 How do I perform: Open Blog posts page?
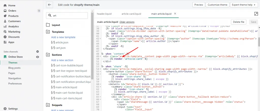coord(14,68)
